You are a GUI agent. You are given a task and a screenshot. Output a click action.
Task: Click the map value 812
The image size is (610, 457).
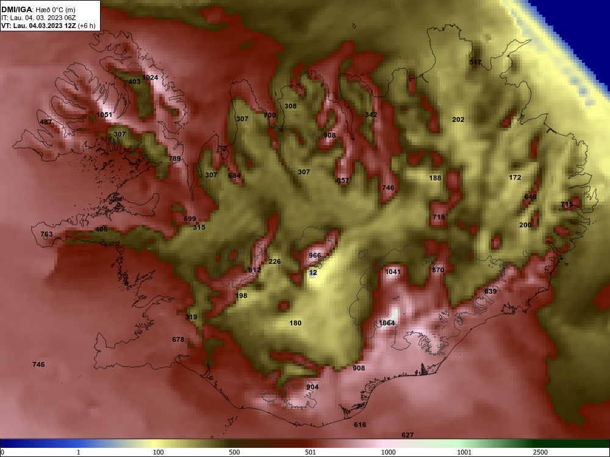pos(254,270)
